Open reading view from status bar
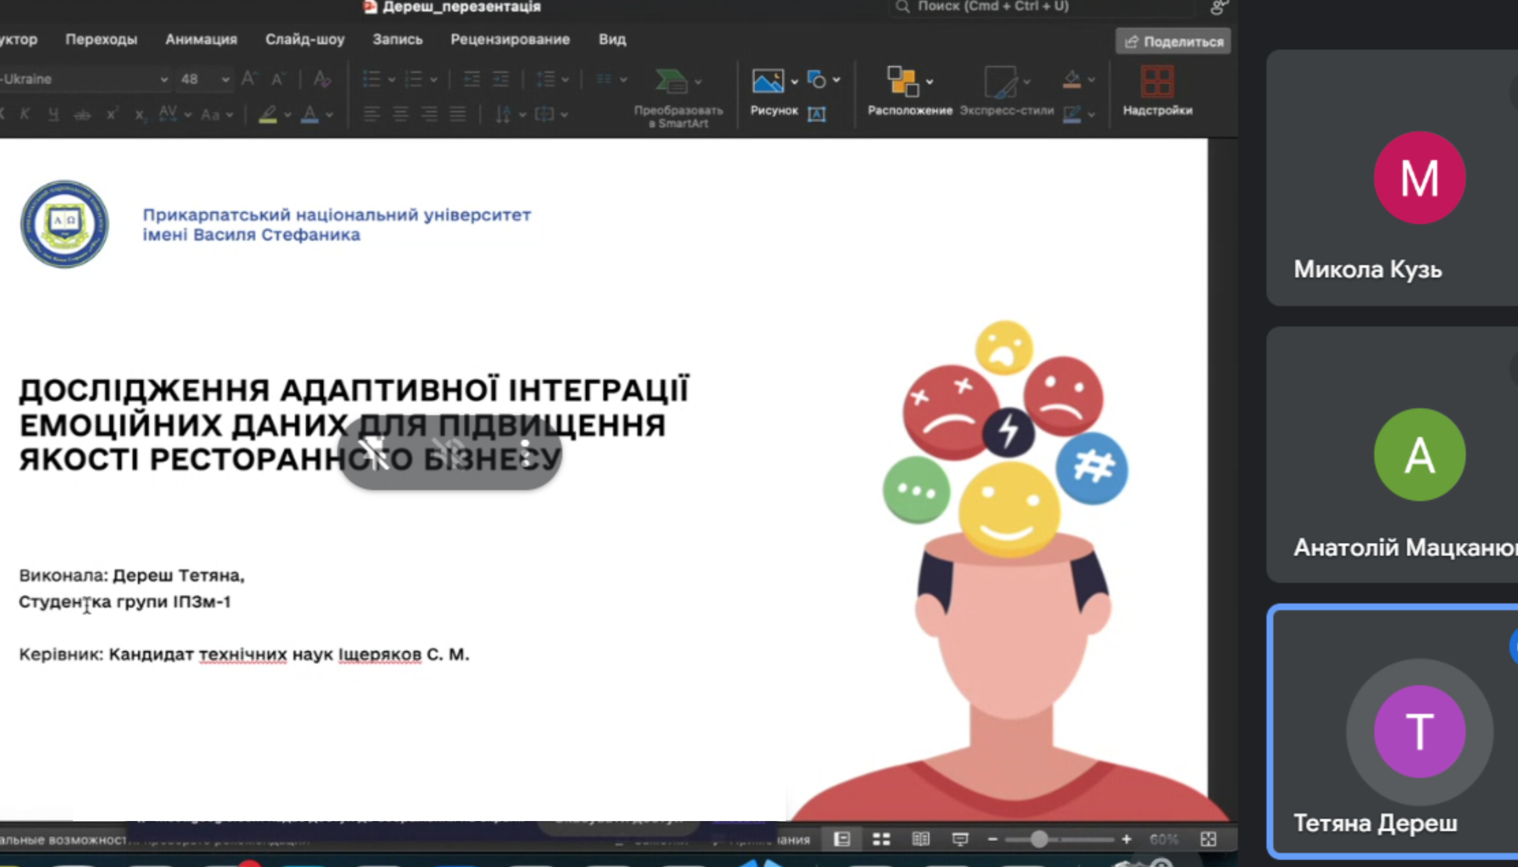This screenshot has width=1518, height=867. [x=920, y=839]
